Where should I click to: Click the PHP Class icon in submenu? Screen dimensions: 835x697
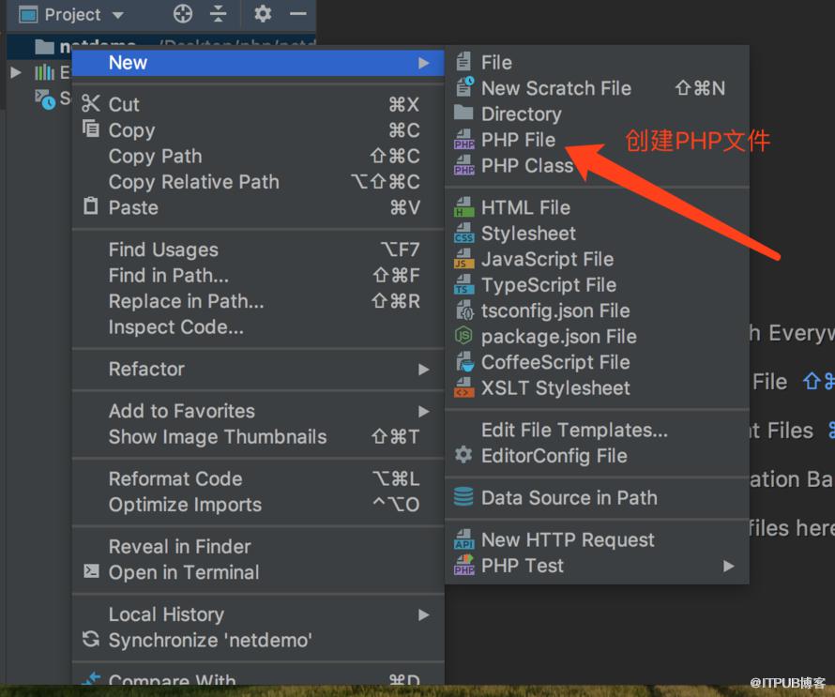(463, 165)
